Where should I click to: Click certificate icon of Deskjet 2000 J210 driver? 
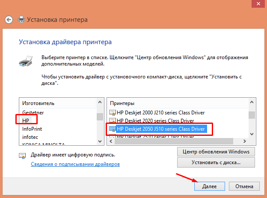[113, 113]
